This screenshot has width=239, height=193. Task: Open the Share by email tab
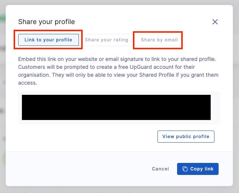point(159,40)
